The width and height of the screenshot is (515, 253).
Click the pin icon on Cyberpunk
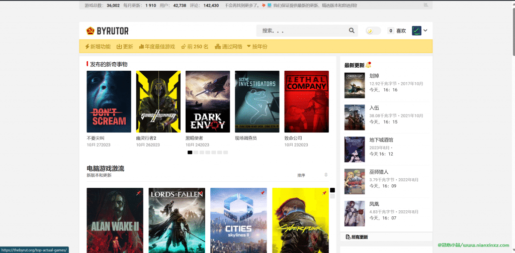tap(324, 193)
